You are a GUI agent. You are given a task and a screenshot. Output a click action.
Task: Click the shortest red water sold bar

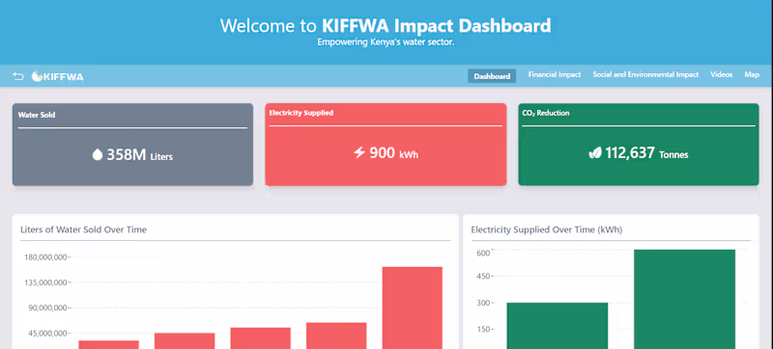pyautogui.click(x=108, y=344)
